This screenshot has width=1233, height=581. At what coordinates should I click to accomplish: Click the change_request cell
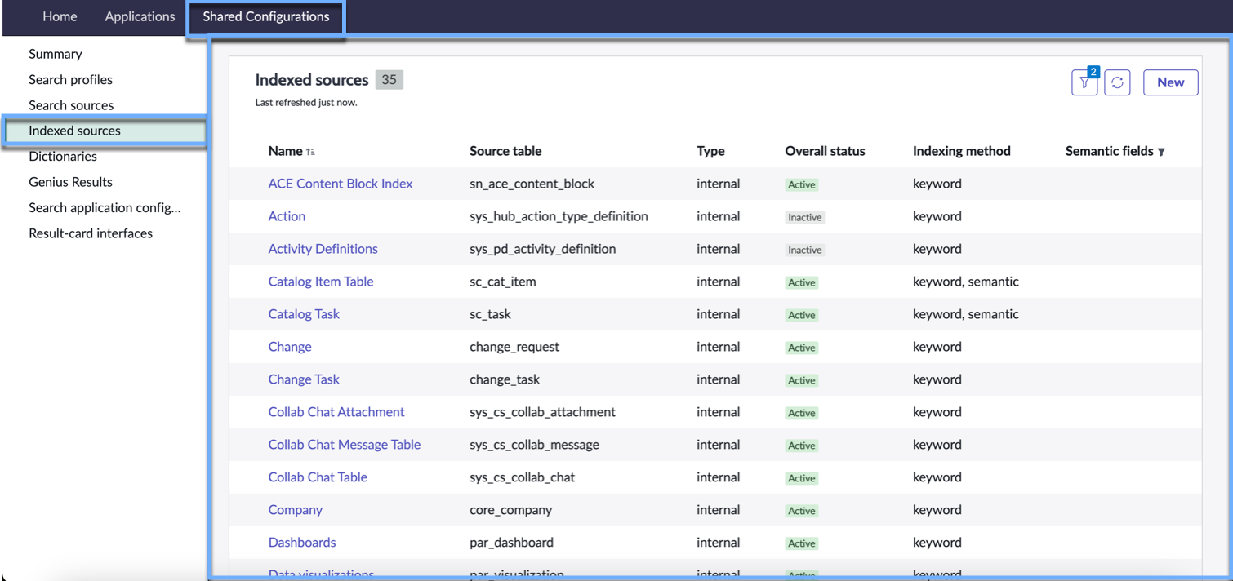[x=514, y=347]
